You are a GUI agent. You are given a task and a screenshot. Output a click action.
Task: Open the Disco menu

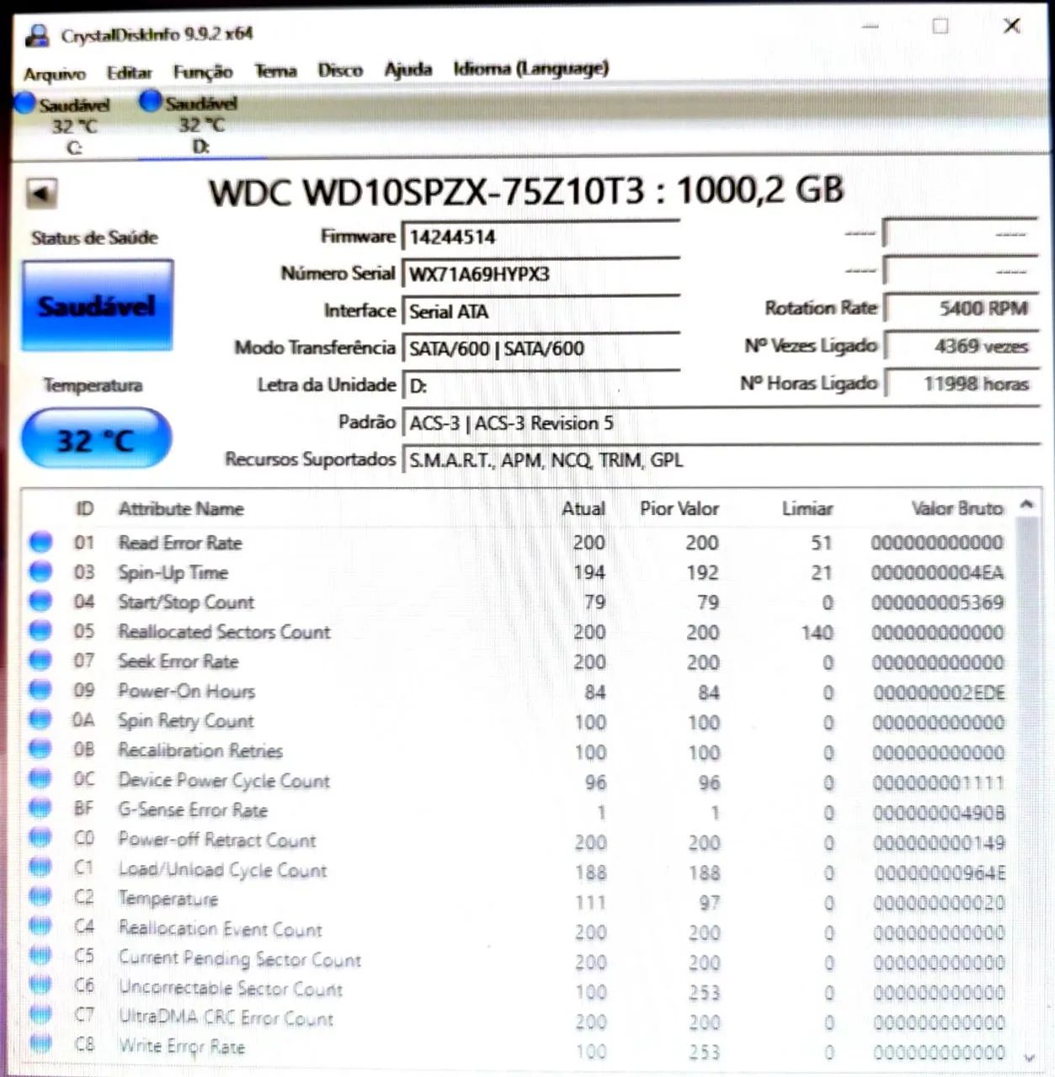[340, 70]
